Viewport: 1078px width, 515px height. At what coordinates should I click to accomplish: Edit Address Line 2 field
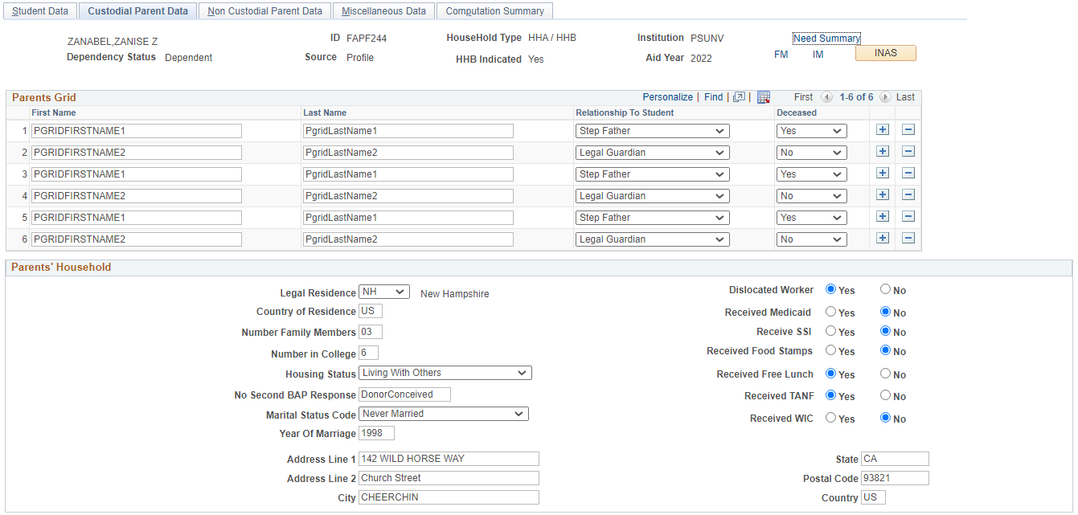(449, 478)
